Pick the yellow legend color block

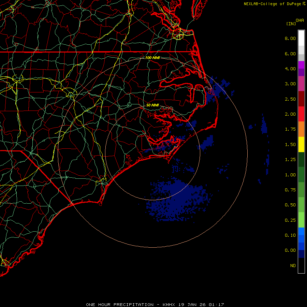pos(301,145)
